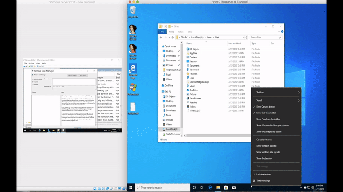
Task: Expand the Search submenu in context menu
Action: [276, 100]
